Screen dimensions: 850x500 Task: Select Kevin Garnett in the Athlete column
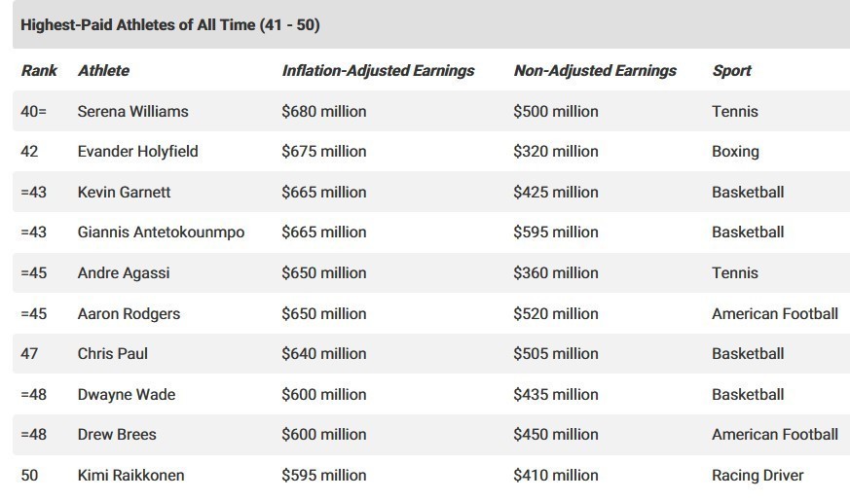[x=124, y=192]
